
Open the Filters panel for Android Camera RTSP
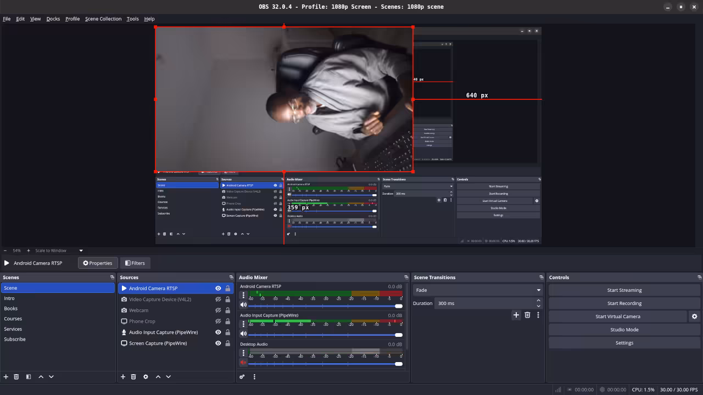click(x=135, y=263)
